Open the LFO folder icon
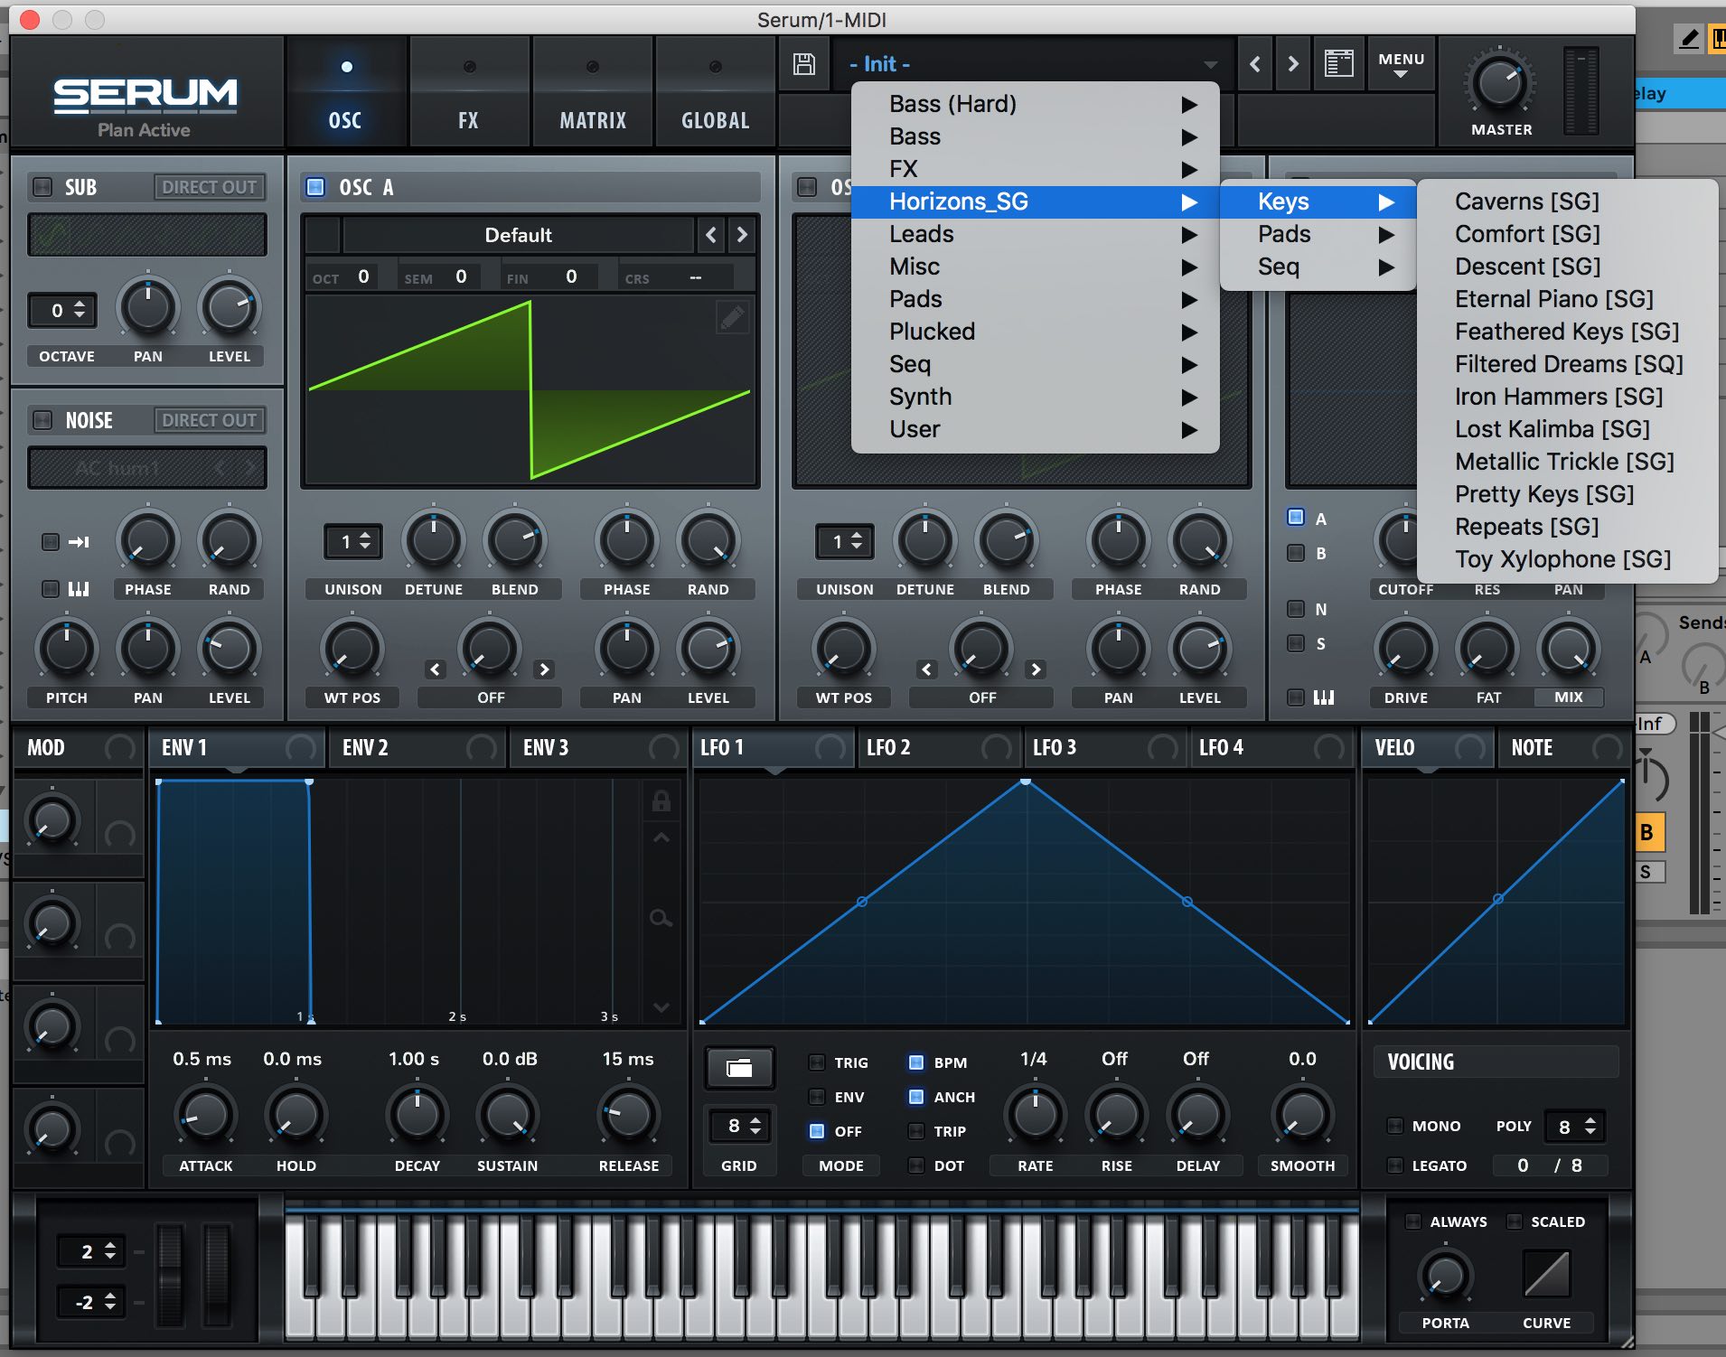Image resolution: width=1726 pixels, height=1357 pixels. click(739, 1069)
